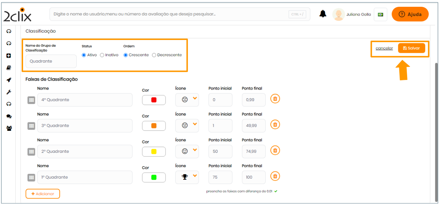Image resolution: width=439 pixels, height=205 pixels.
Task: Open the chat bubbles icon in sidebar
Action: (9, 116)
